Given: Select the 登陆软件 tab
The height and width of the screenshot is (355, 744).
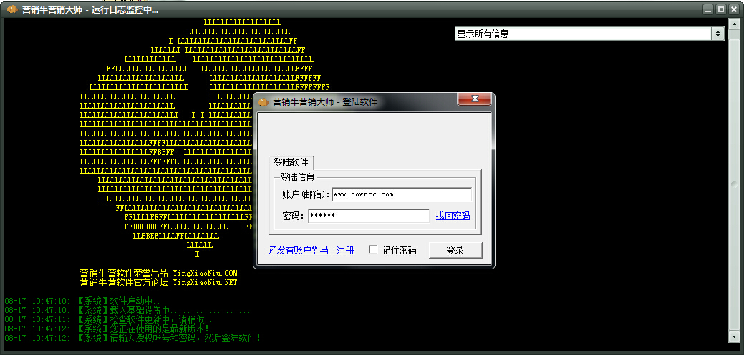Looking at the screenshot, I should [291, 162].
